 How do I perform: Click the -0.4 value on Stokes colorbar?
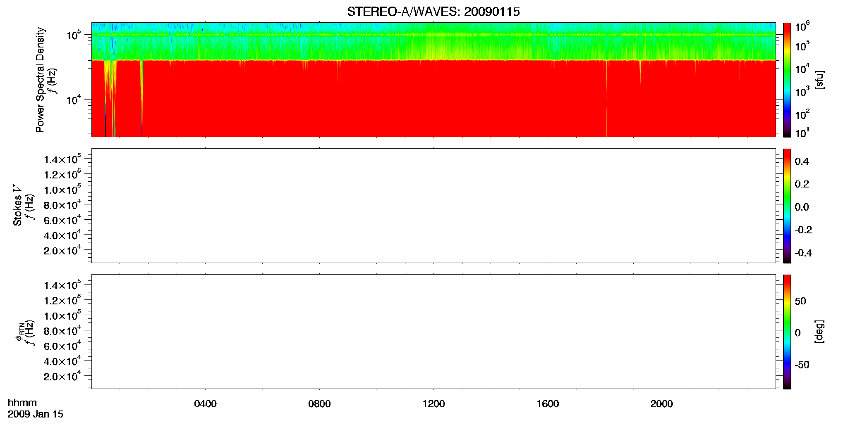(803, 253)
